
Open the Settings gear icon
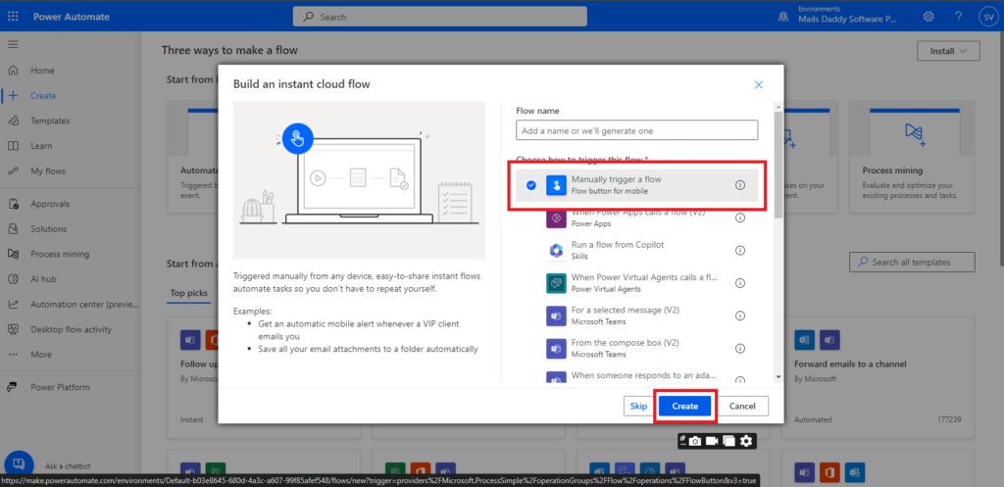[929, 17]
